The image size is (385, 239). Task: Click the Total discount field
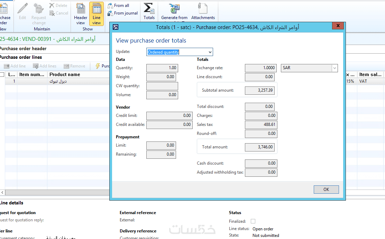point(259,107)
